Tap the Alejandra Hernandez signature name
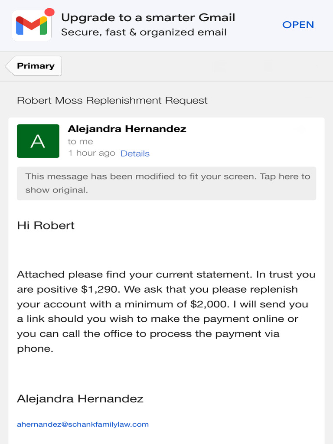The height and width of the screenshot is (444, 333). click(80, 399)
